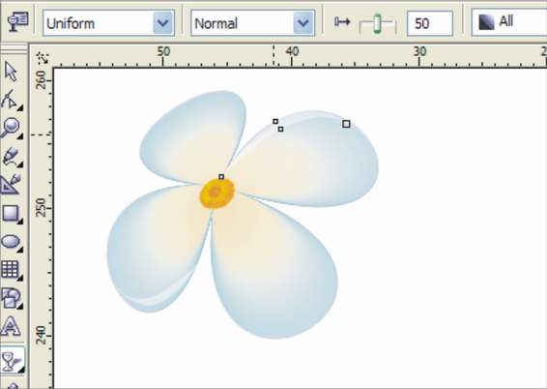The width and height of the screenshot is (547, 389).
Task: Click the Edit transparency icon in property bar
Action: click(x=18, y=21)
